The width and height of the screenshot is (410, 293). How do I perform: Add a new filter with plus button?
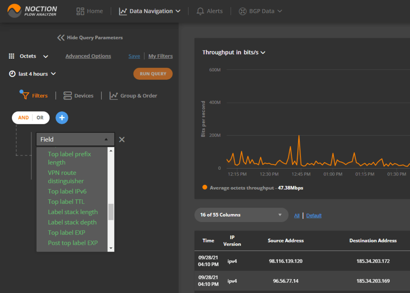point(62,118)
